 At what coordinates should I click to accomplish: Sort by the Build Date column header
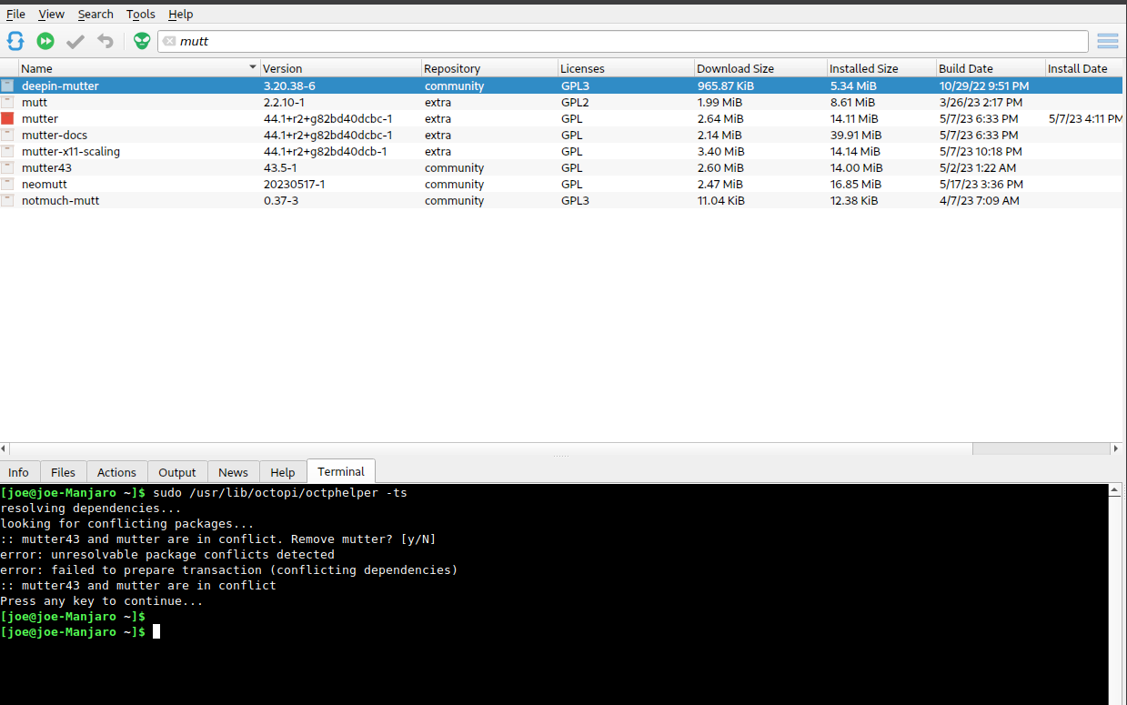[x=991, y=68]
